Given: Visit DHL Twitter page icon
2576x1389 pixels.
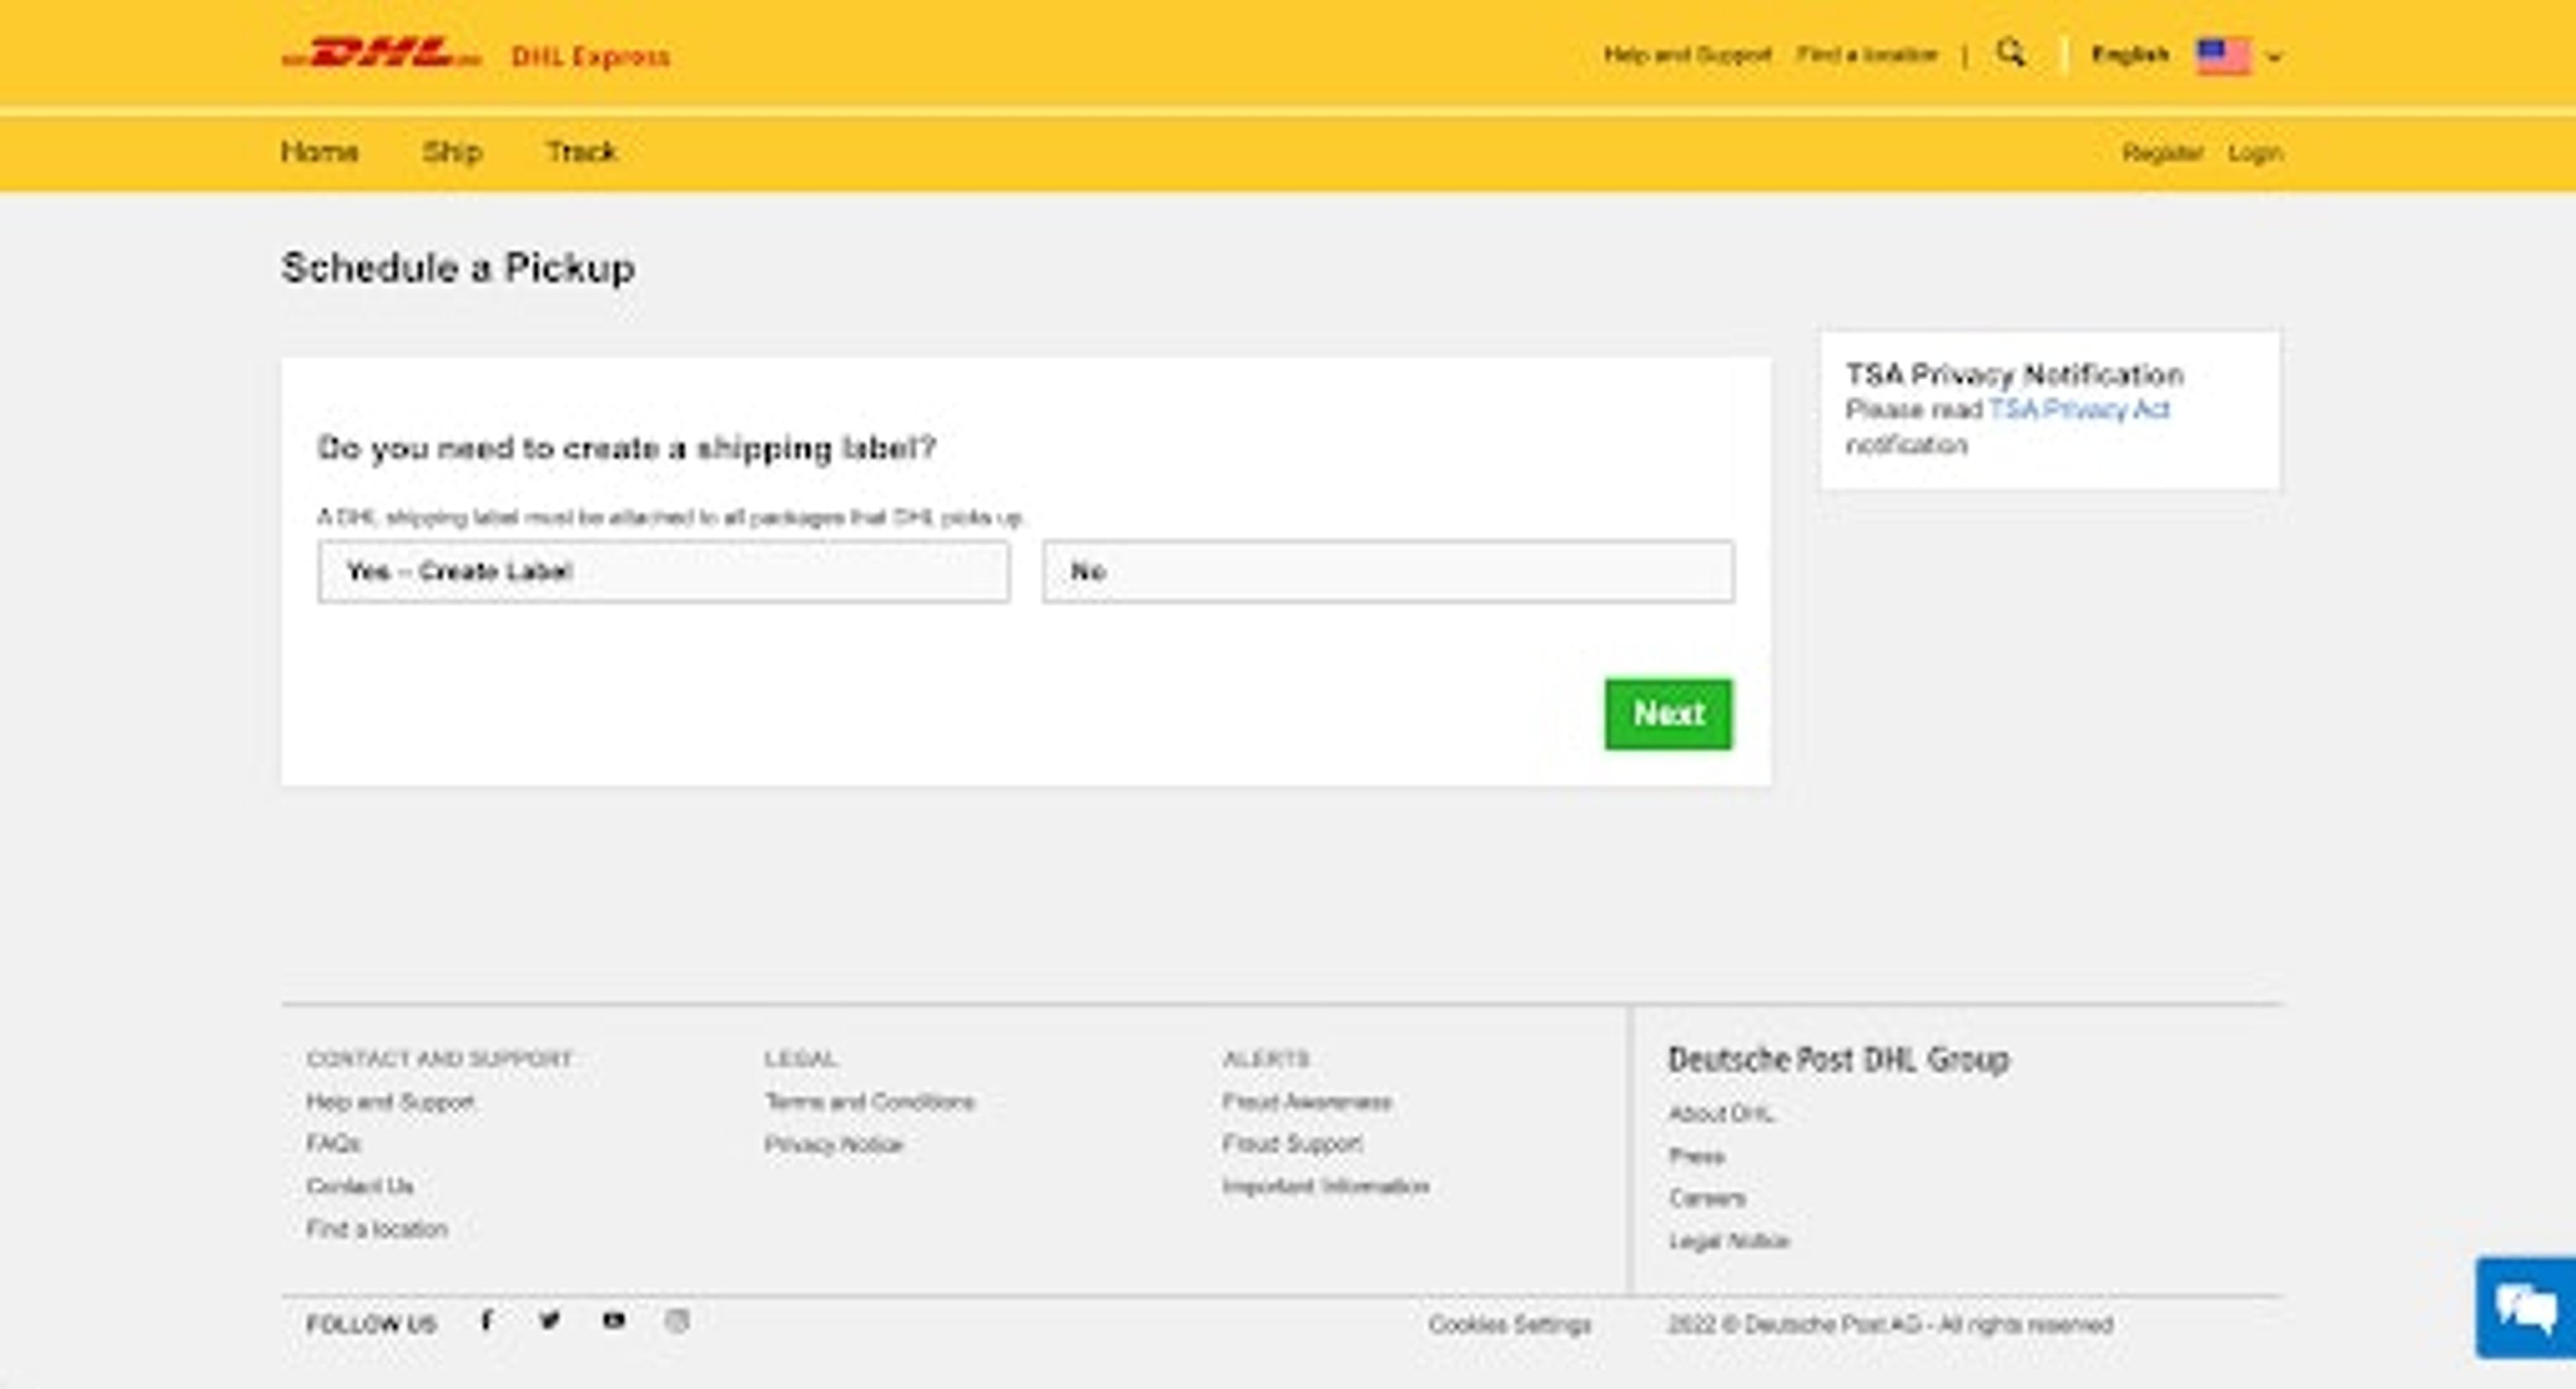Looking at the screenshot, I should 549,1321.
